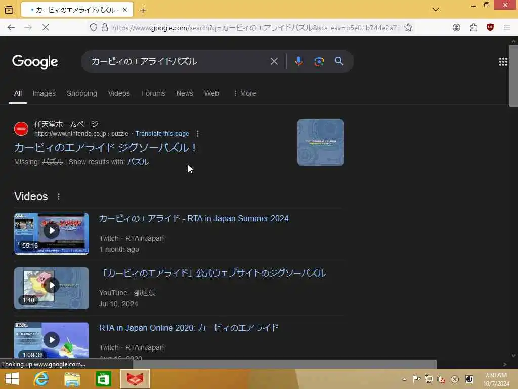Open the Videos section options menu

[x=59, y=197]
